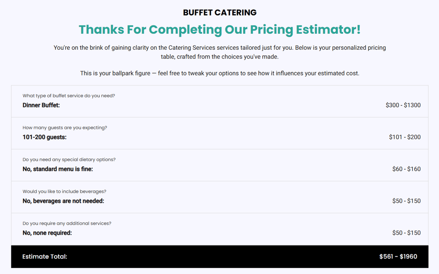The image size is (439, 274).
Task: Select the No, standard menu is fine answer
Action: point(57,169)
